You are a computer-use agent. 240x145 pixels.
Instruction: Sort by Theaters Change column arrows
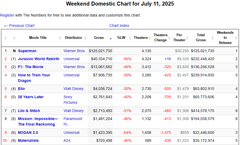coord(170,38)
